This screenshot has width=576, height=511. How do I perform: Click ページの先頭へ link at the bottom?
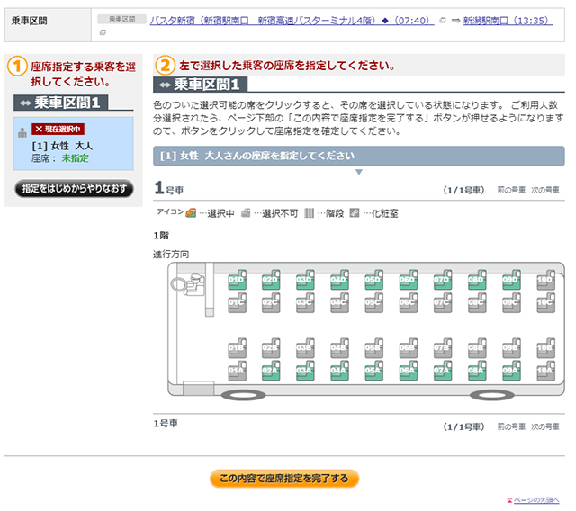pyautogui.click(x=536, y=499)
